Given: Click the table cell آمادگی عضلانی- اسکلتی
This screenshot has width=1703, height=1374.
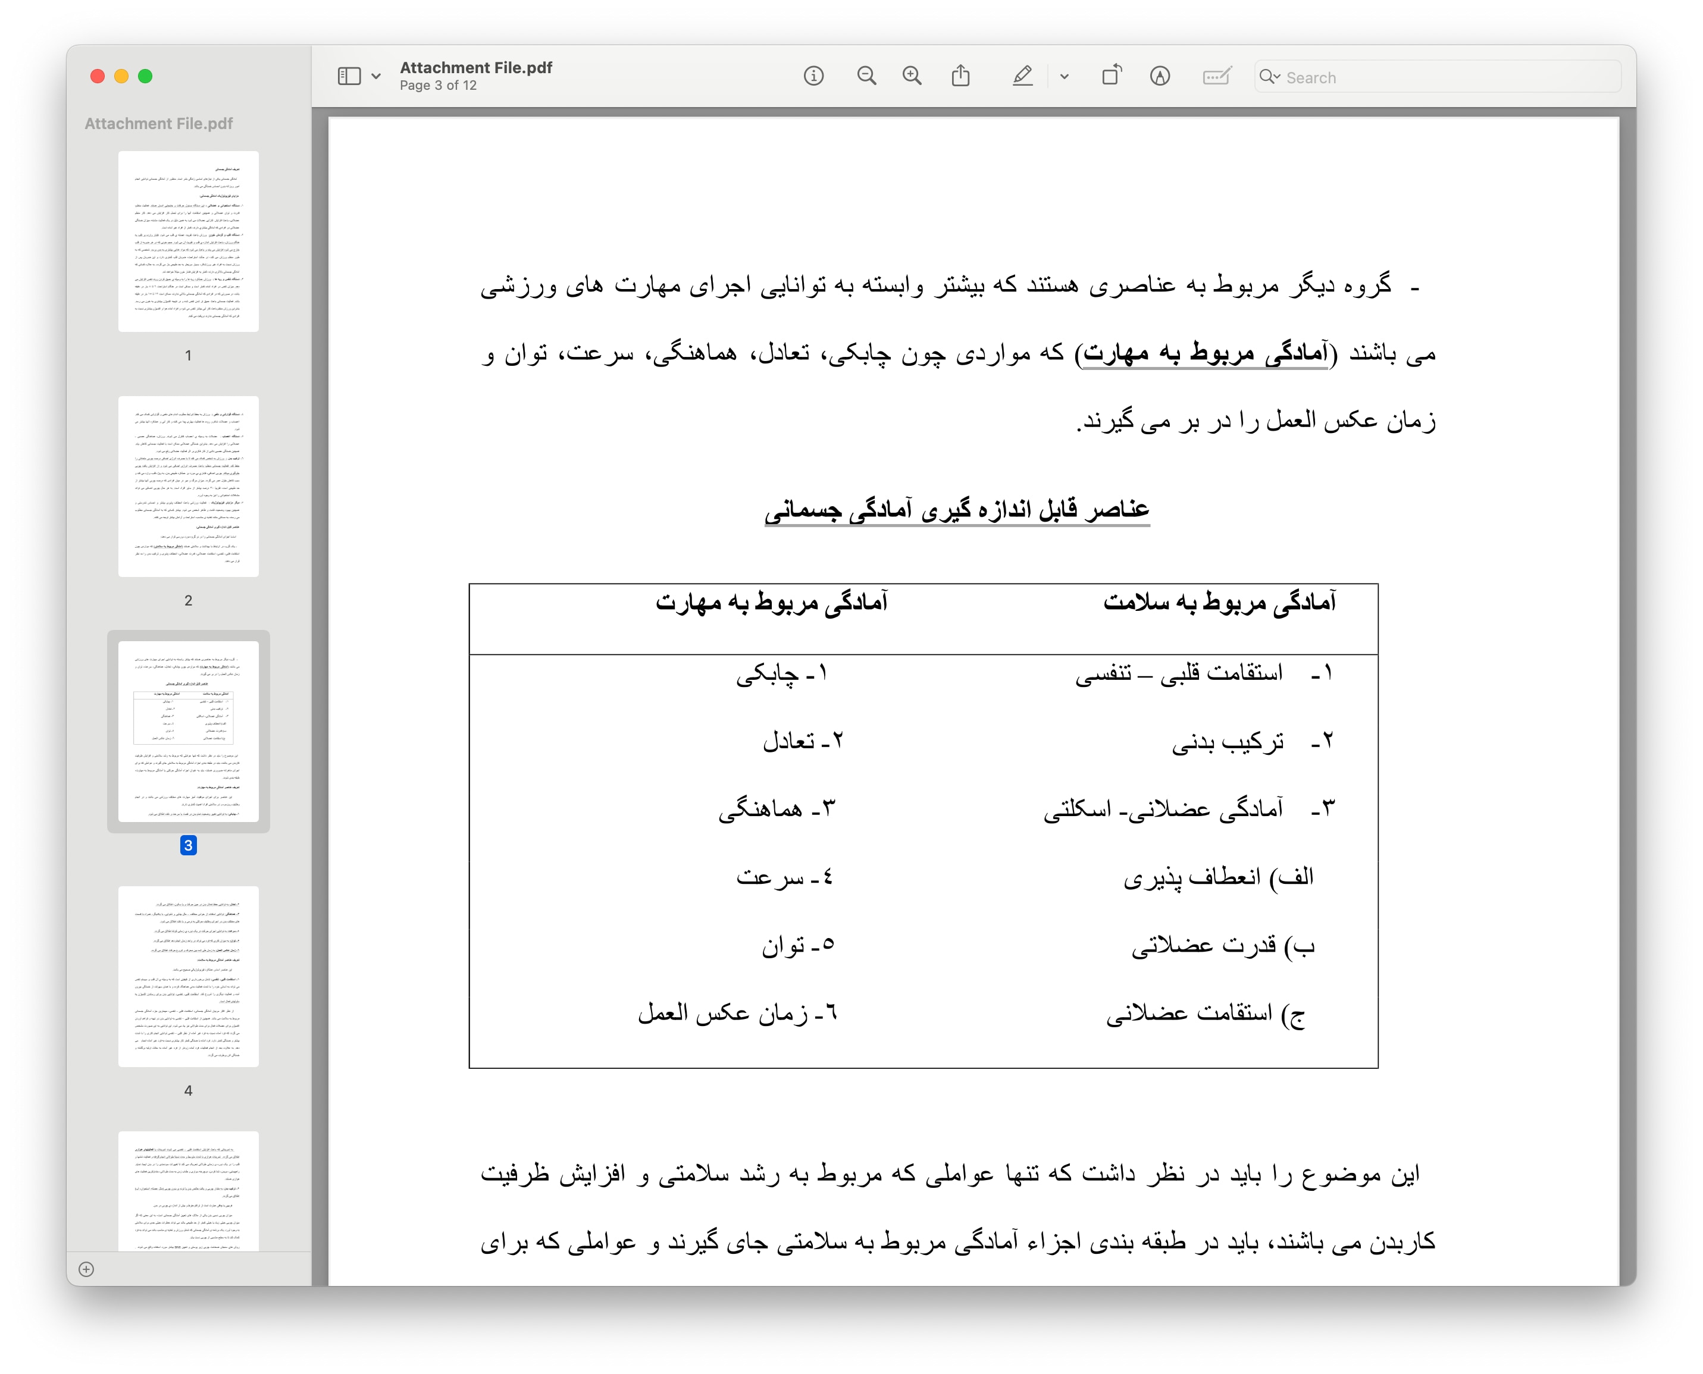Looking at the screenshot, I should pyautogui.click(x=1163, y=809).
